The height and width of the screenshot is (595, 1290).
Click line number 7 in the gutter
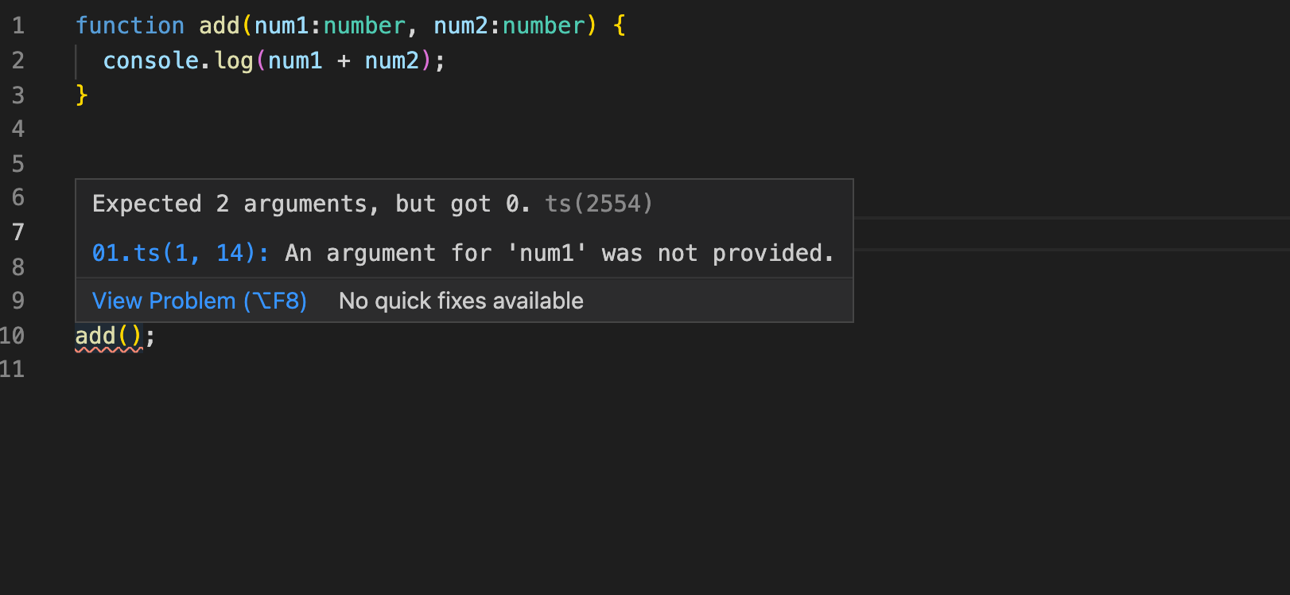17,231
